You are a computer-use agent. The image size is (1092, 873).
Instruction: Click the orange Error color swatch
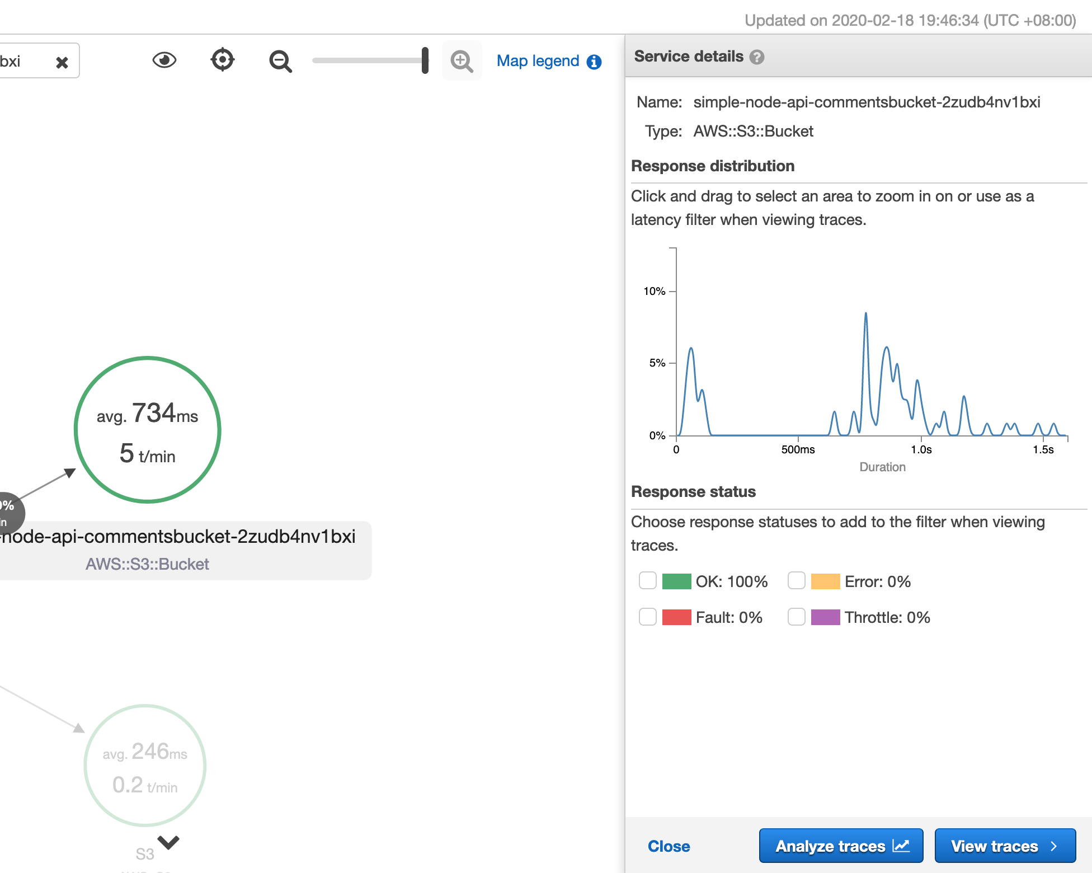click(x=826, y=581)
